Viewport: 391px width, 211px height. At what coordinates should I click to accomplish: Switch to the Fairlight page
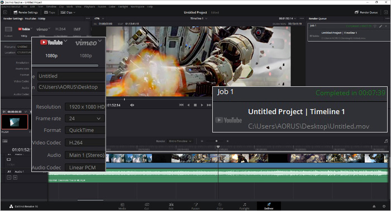coord(245,207)
